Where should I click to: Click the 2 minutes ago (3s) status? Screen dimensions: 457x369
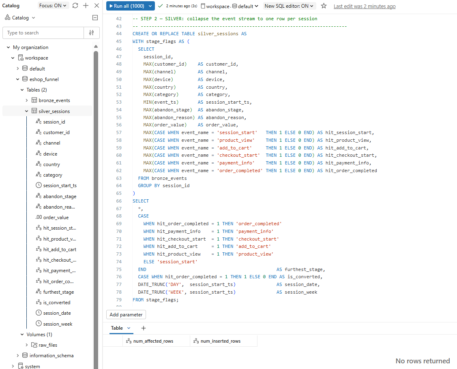[181, 6]
